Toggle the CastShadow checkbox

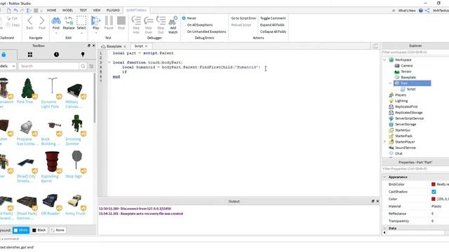point(434,192)
